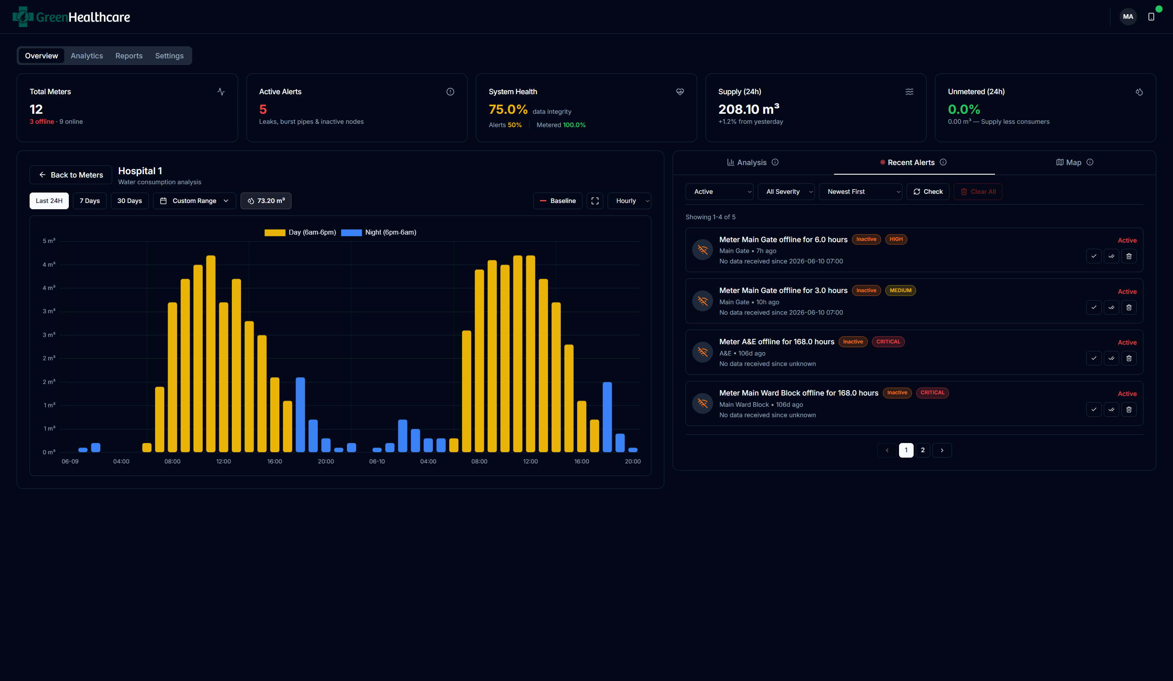The width and height of the screenshot is (1173, 681).
Task: Acknowledge the Main Ward Block alert
Action: [x=1093, y=409]
